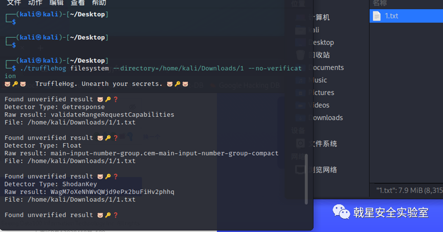Click the trufflehog command line text
Screen dimensions: 443x232
point(153,72)
